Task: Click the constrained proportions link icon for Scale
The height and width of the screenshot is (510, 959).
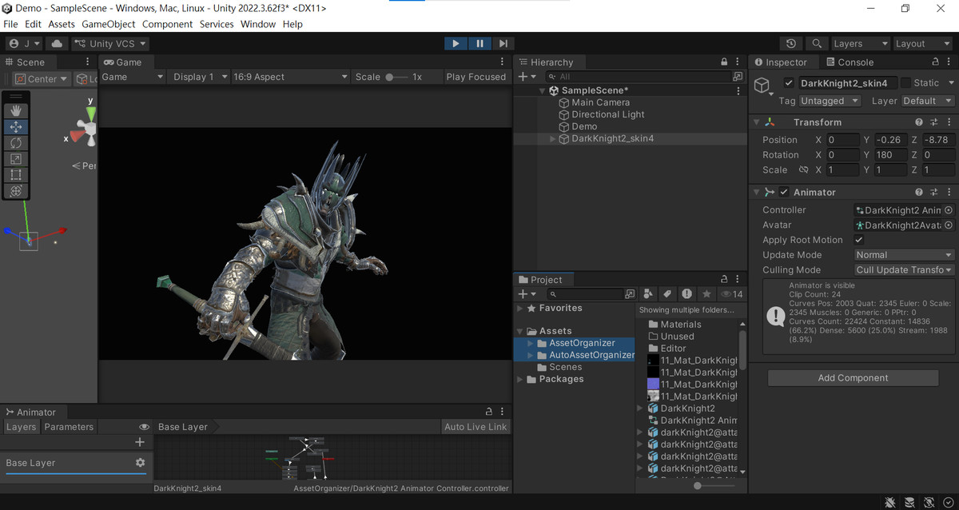Action: [x=804, y=170]
